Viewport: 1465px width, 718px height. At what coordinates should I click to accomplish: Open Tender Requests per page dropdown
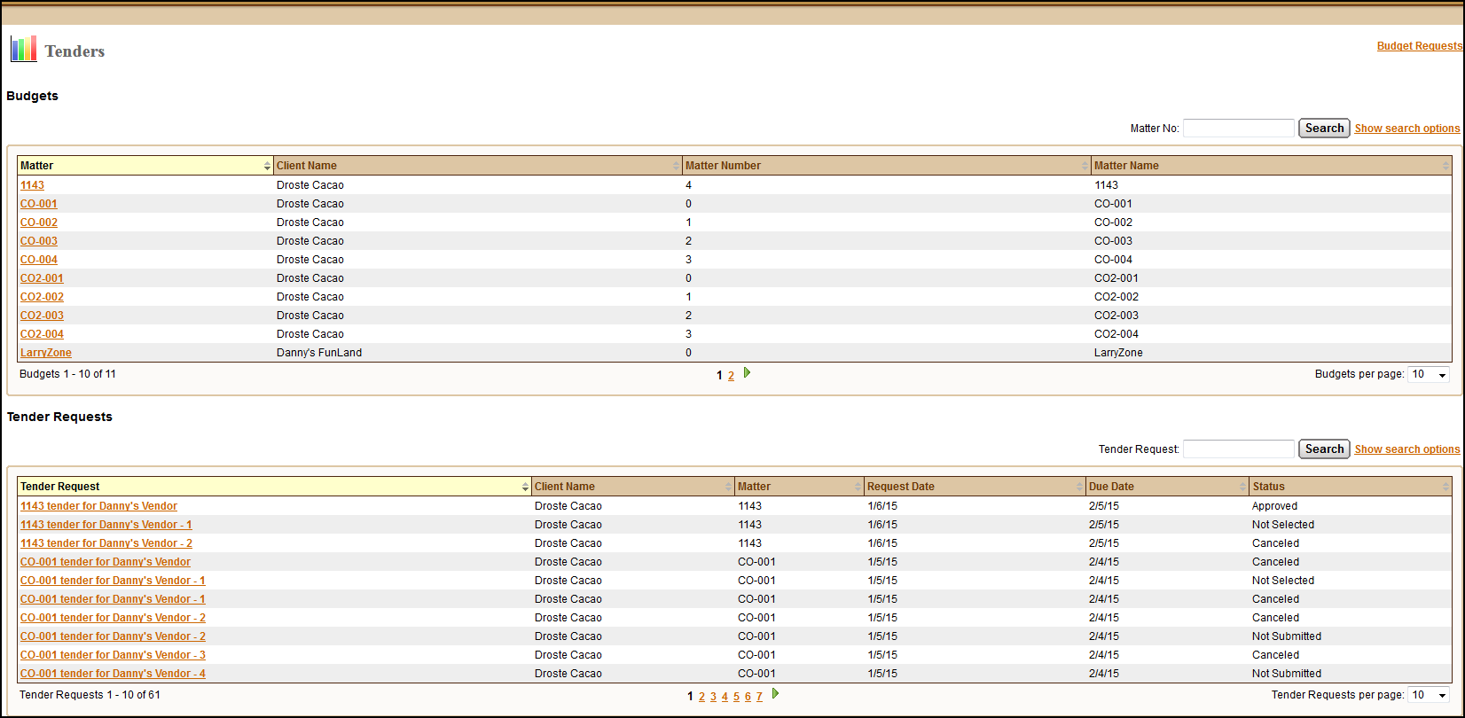1429,696
